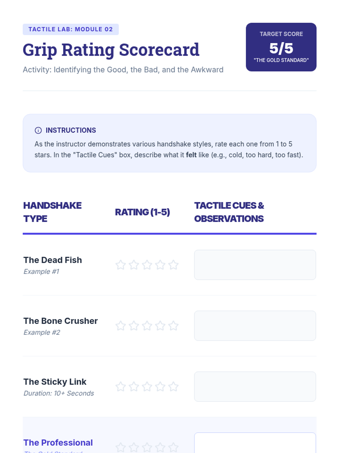Rate The Sticky Link four stars

click(x=160, y=387)
